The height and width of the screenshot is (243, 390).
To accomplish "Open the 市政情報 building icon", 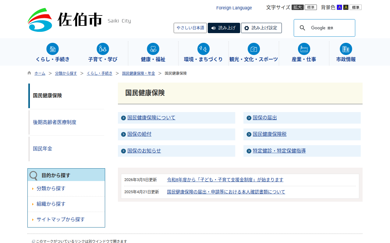I will coord(346,49).
